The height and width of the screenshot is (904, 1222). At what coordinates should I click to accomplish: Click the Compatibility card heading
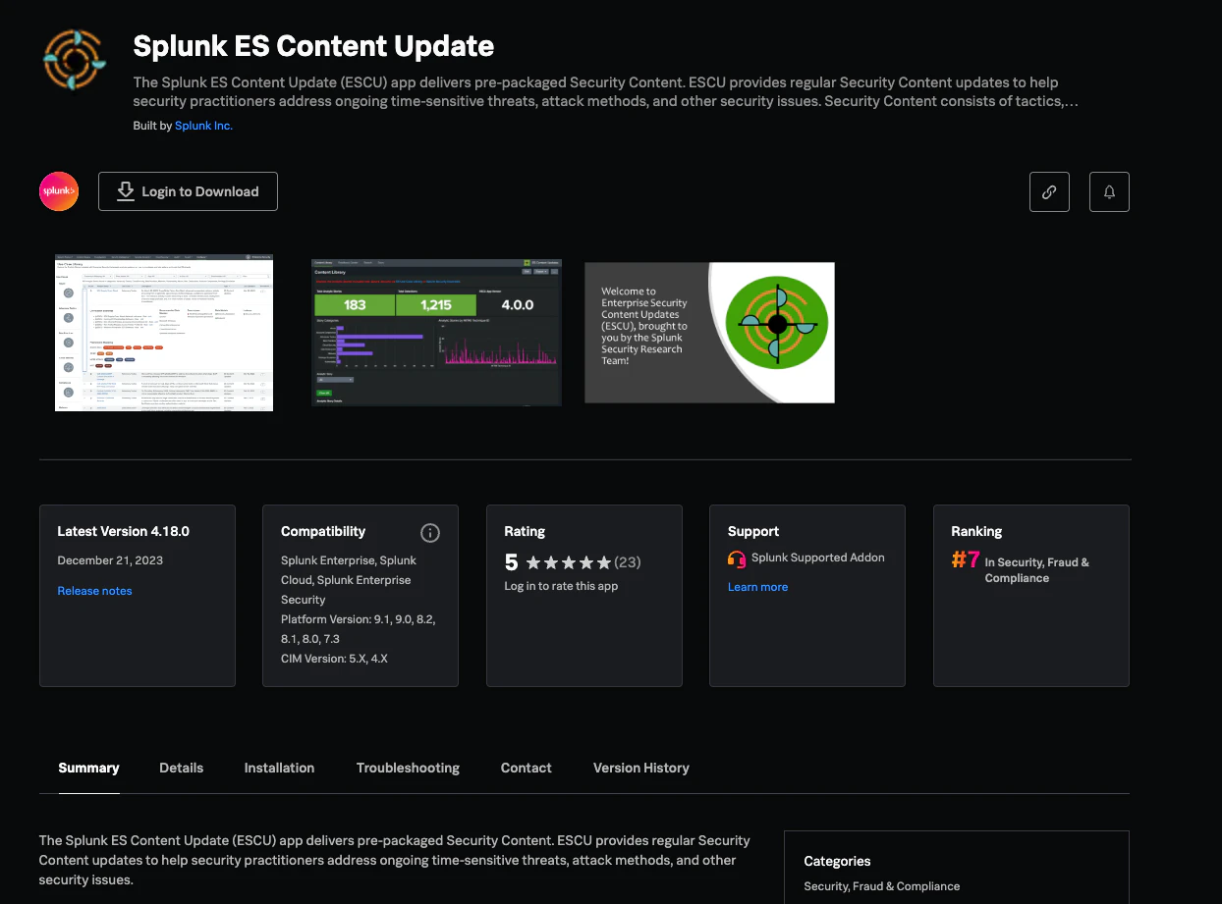pos(323,531)
